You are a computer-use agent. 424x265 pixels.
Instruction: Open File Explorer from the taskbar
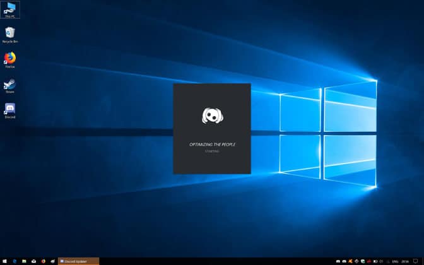click(24, 261)
